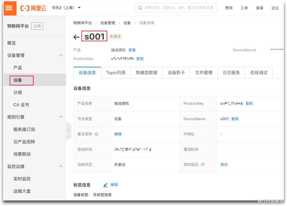287x206 pixels.
Task: Copy the DeviceName s001 value
Action: (235, 119)
